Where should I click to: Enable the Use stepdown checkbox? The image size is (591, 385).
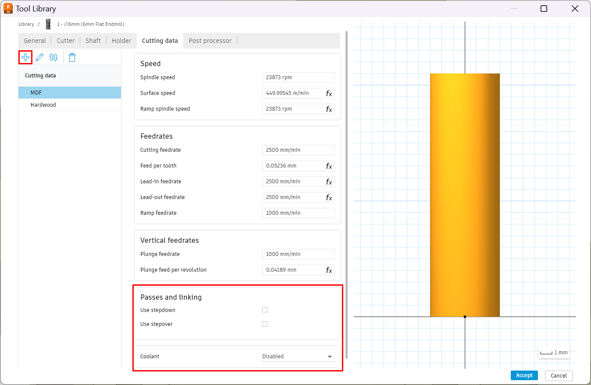pyautogui.click(x=265, y=310)
